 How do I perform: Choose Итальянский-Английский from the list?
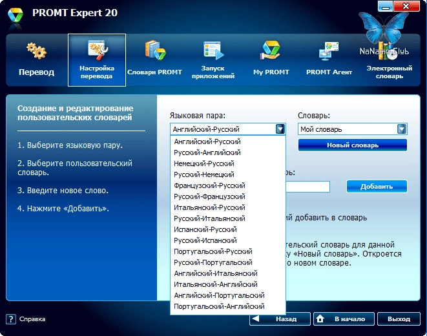coord(228,284)
